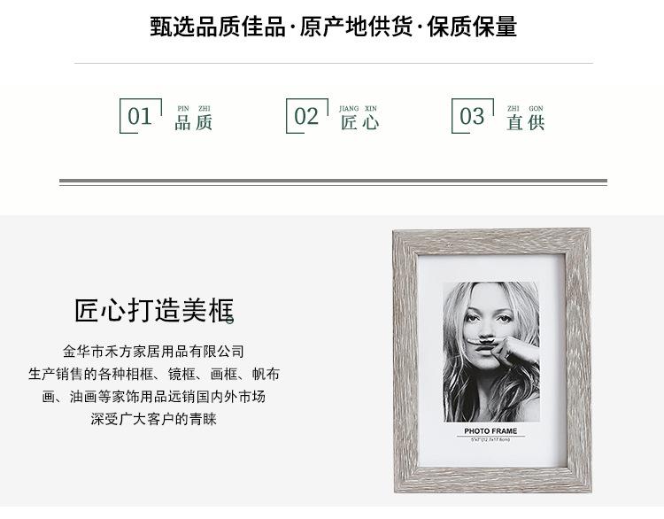Click the heading 匠心打造美框

click(x=154, y=311)
